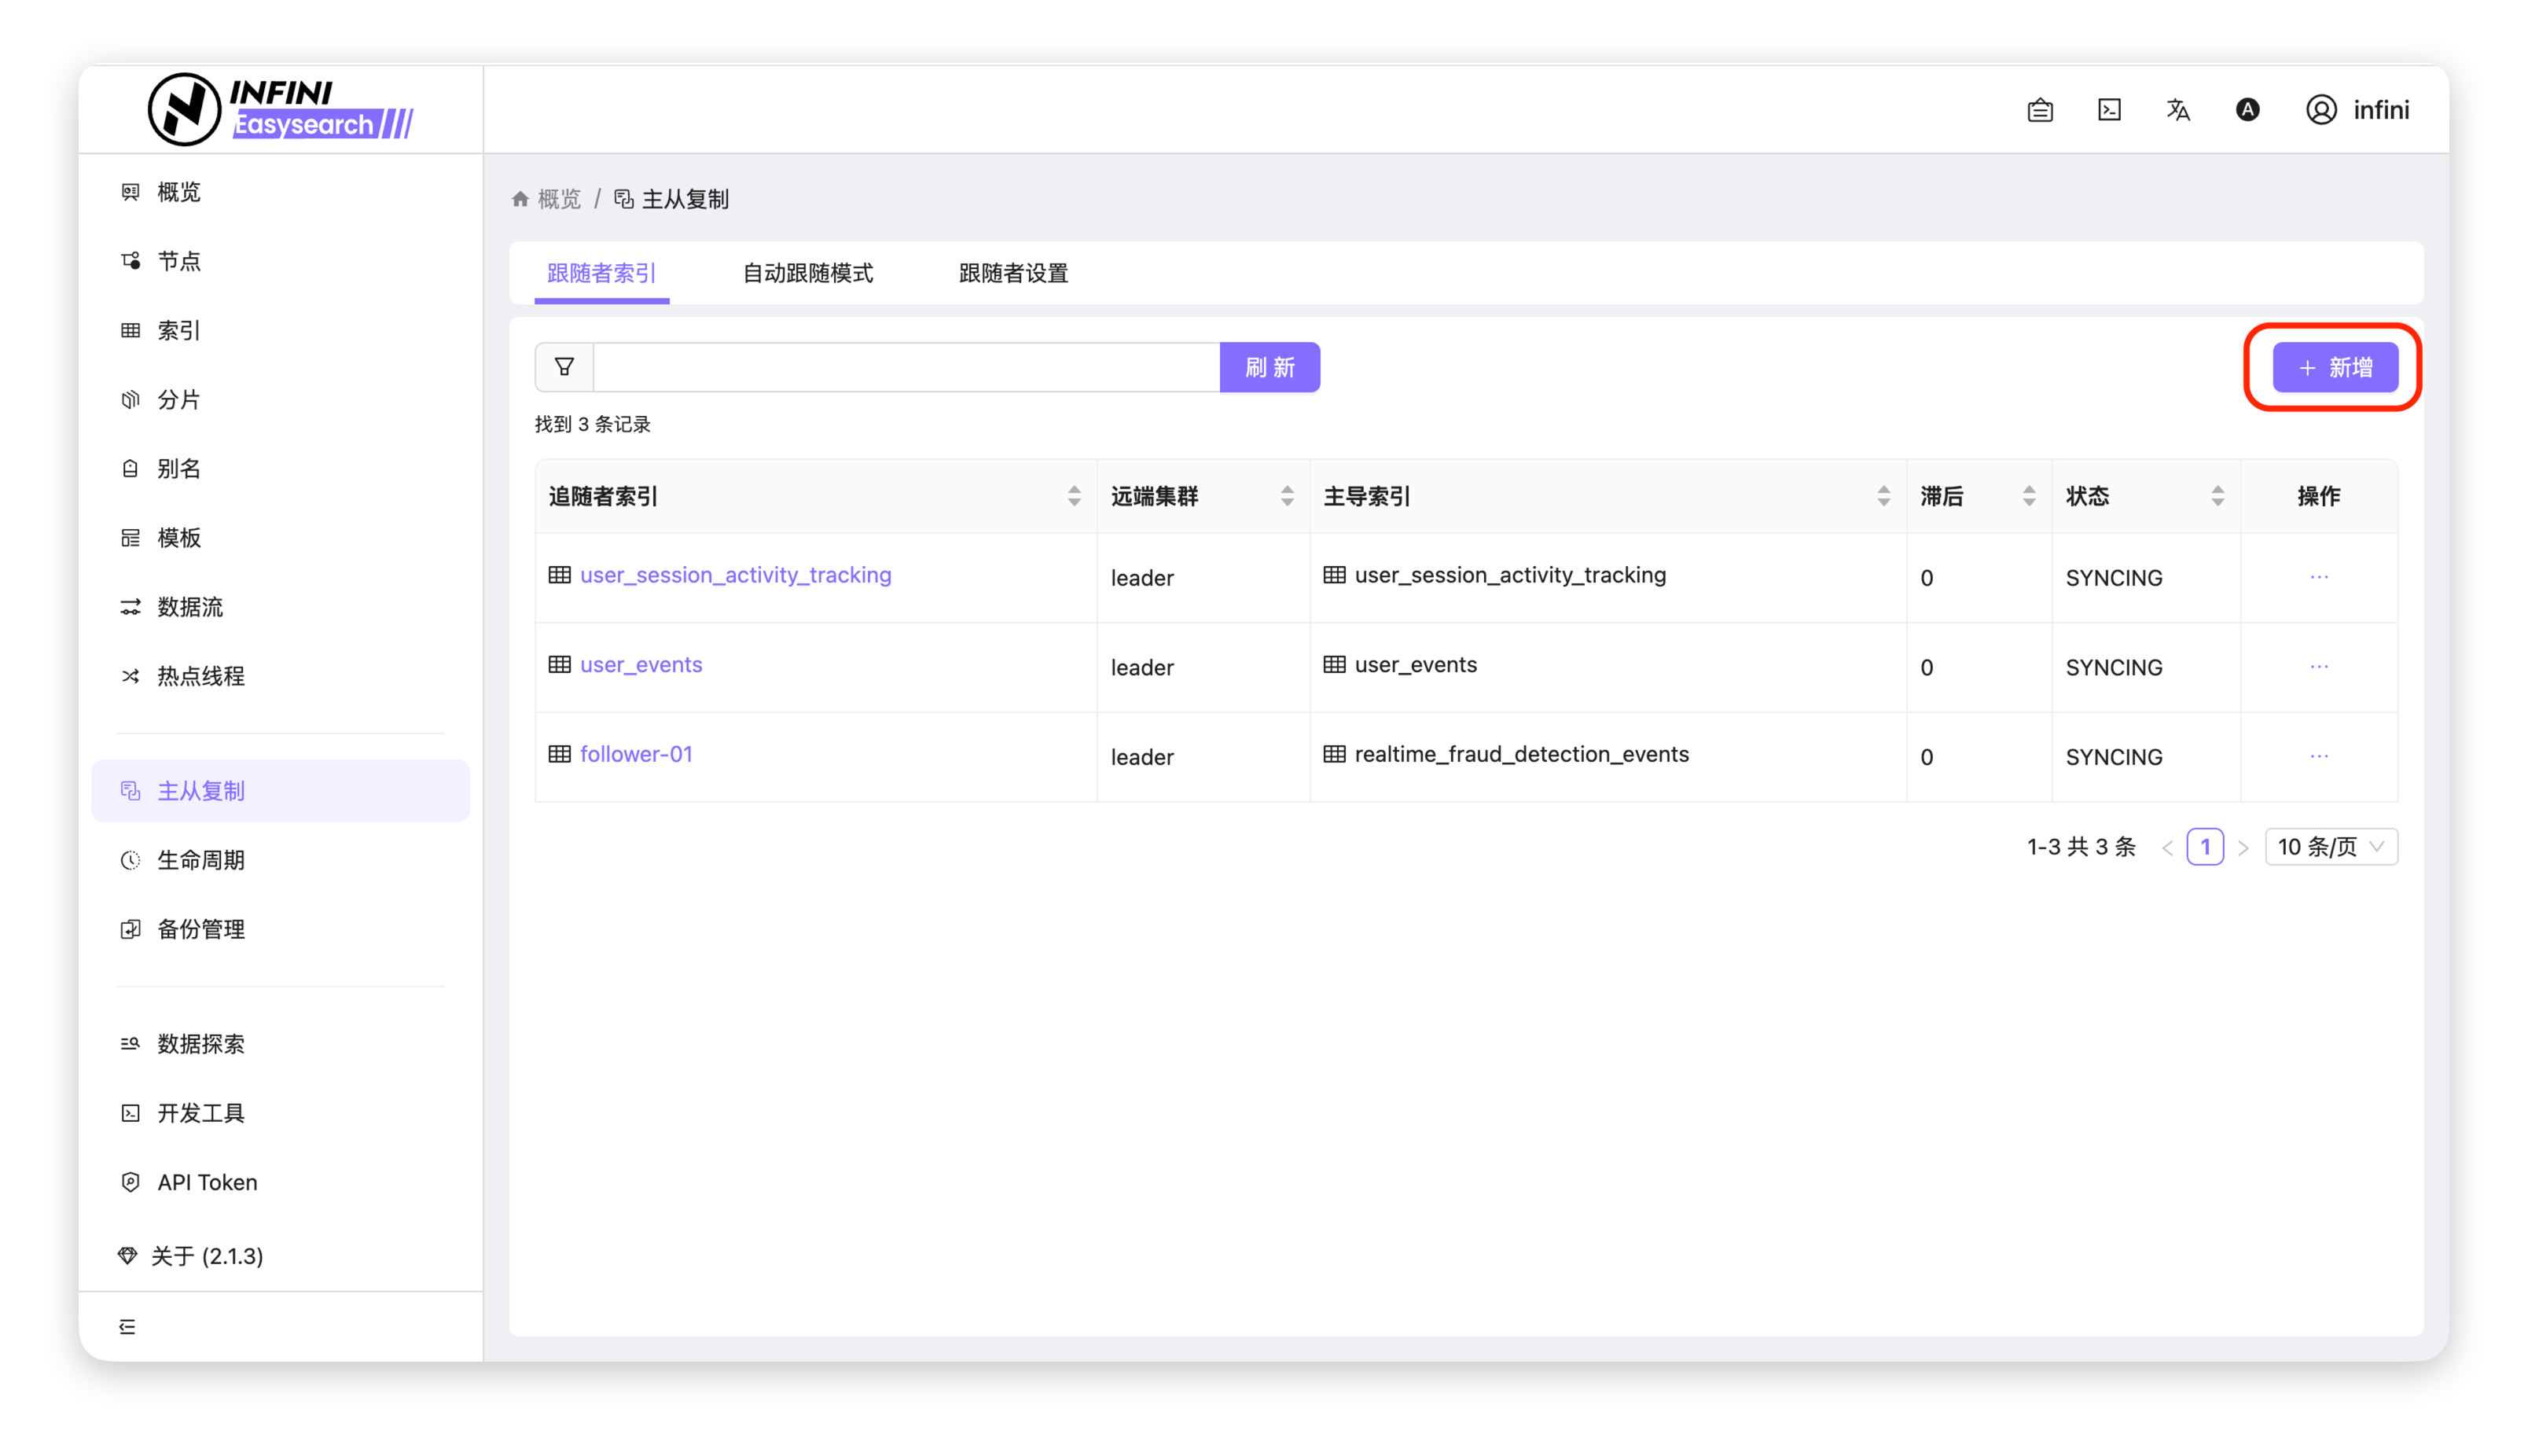Open actions menu for user_events row
This screenshot has height=1456, width=2528.
2319,667
